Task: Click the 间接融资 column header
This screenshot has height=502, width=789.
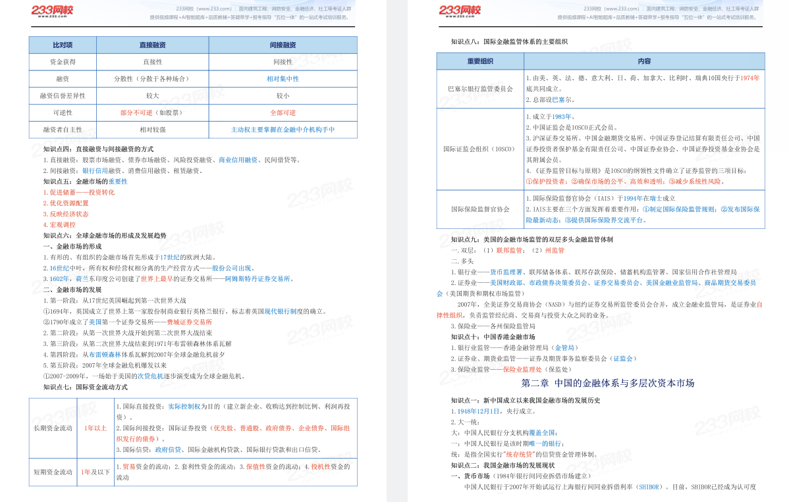Action: 283,45
